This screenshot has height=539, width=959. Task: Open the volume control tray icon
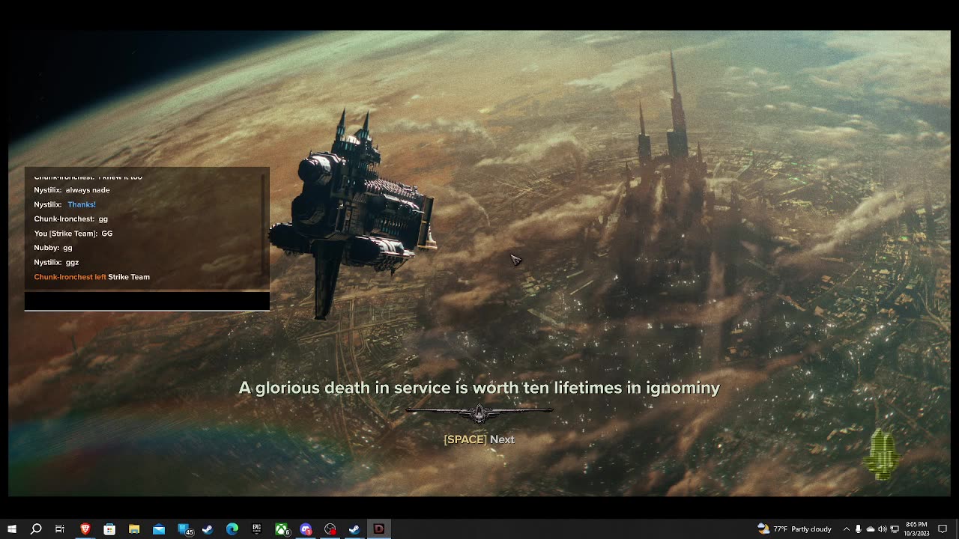click(x=883, y=529)
